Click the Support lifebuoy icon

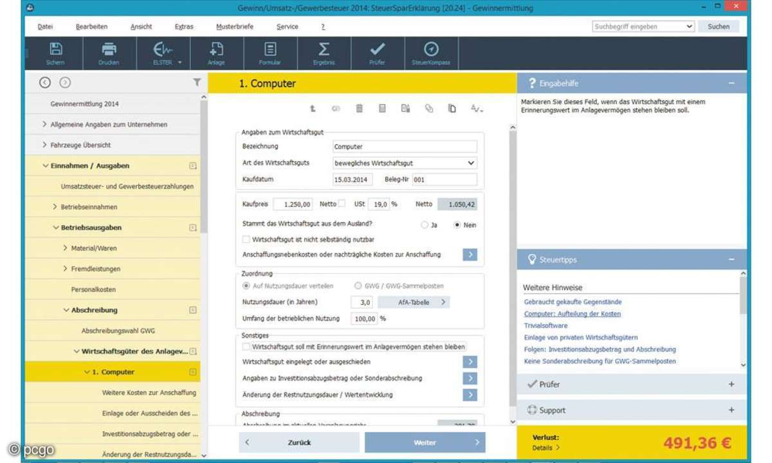[532, 410]
